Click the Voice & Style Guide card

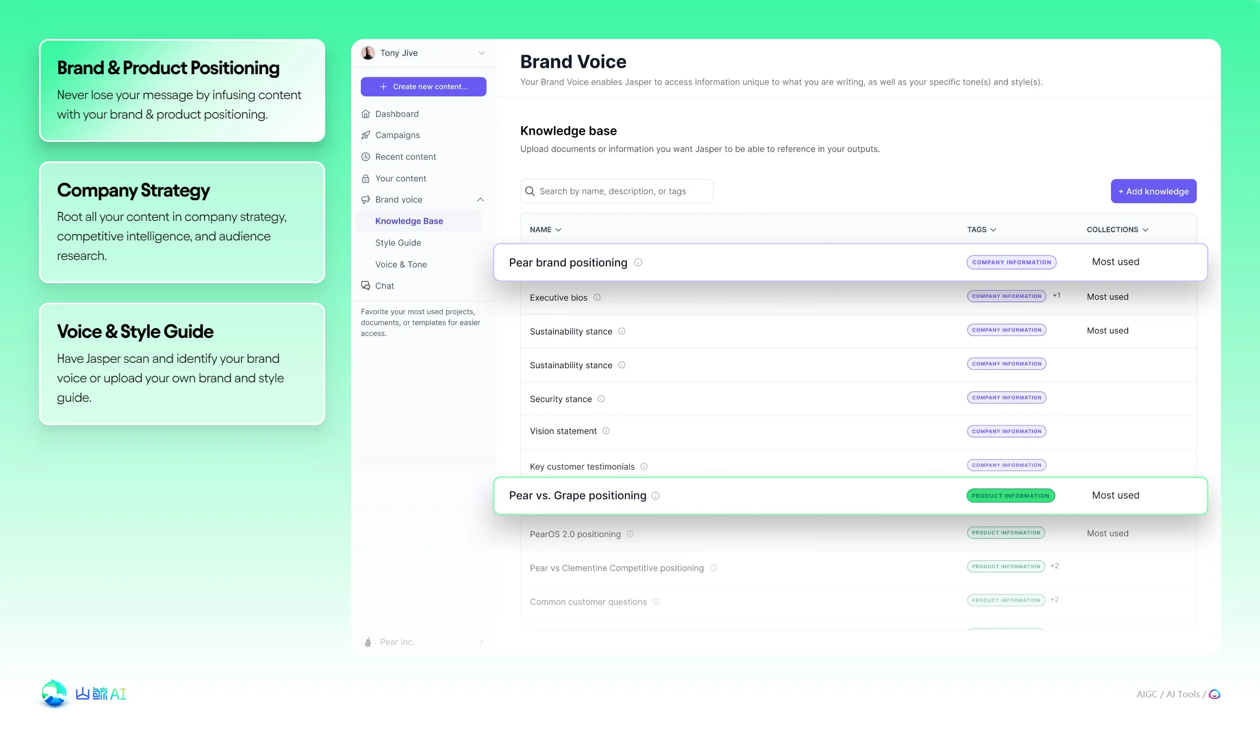click(x=182, y=364)
